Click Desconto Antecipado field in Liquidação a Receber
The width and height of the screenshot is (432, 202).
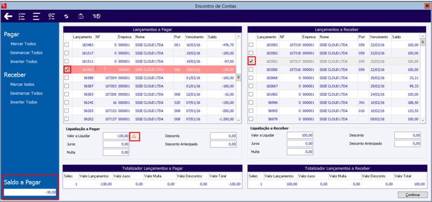click(x=408, y=144)
